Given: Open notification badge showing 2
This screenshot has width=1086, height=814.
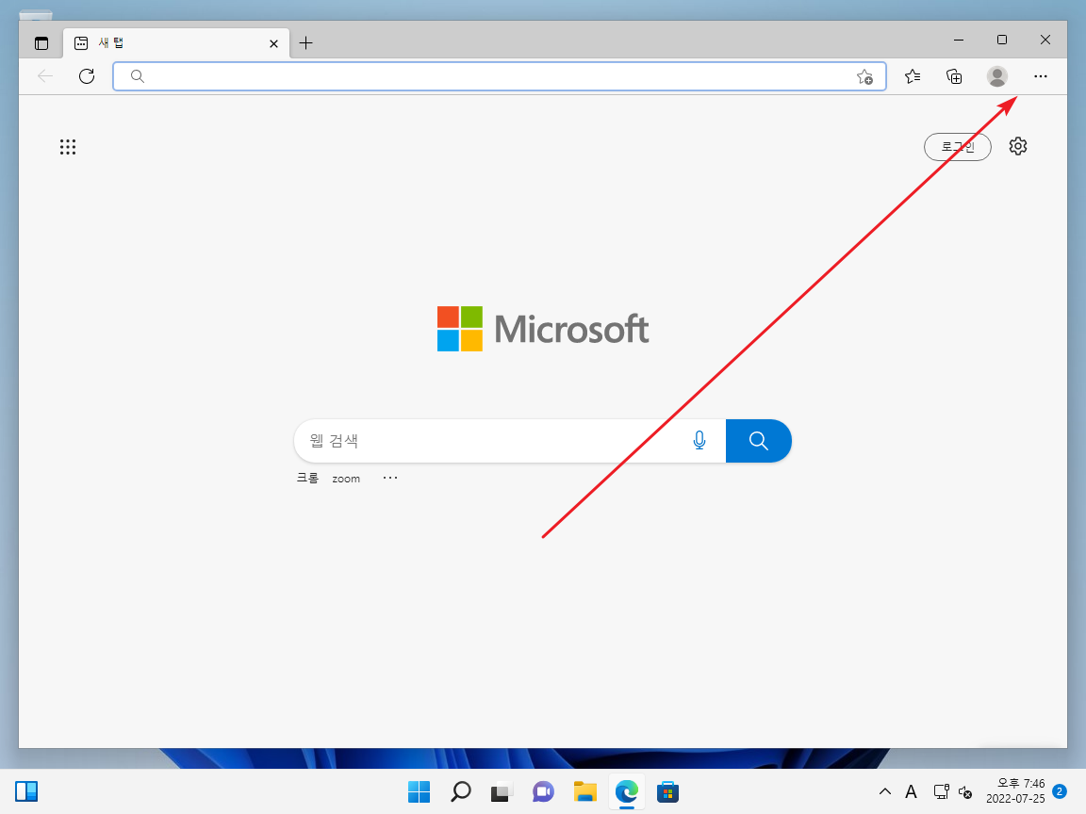Looking at the screenshot, I should coord(1059,791).
